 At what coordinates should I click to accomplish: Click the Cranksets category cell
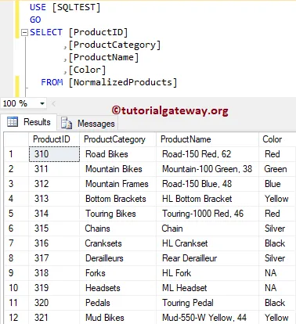(x=117, y=243)
